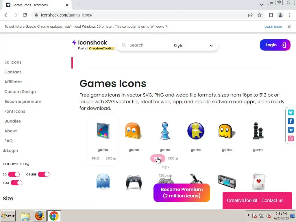Open the Dribbble social icon
This screenshot has height=222, width=296.
291,138
